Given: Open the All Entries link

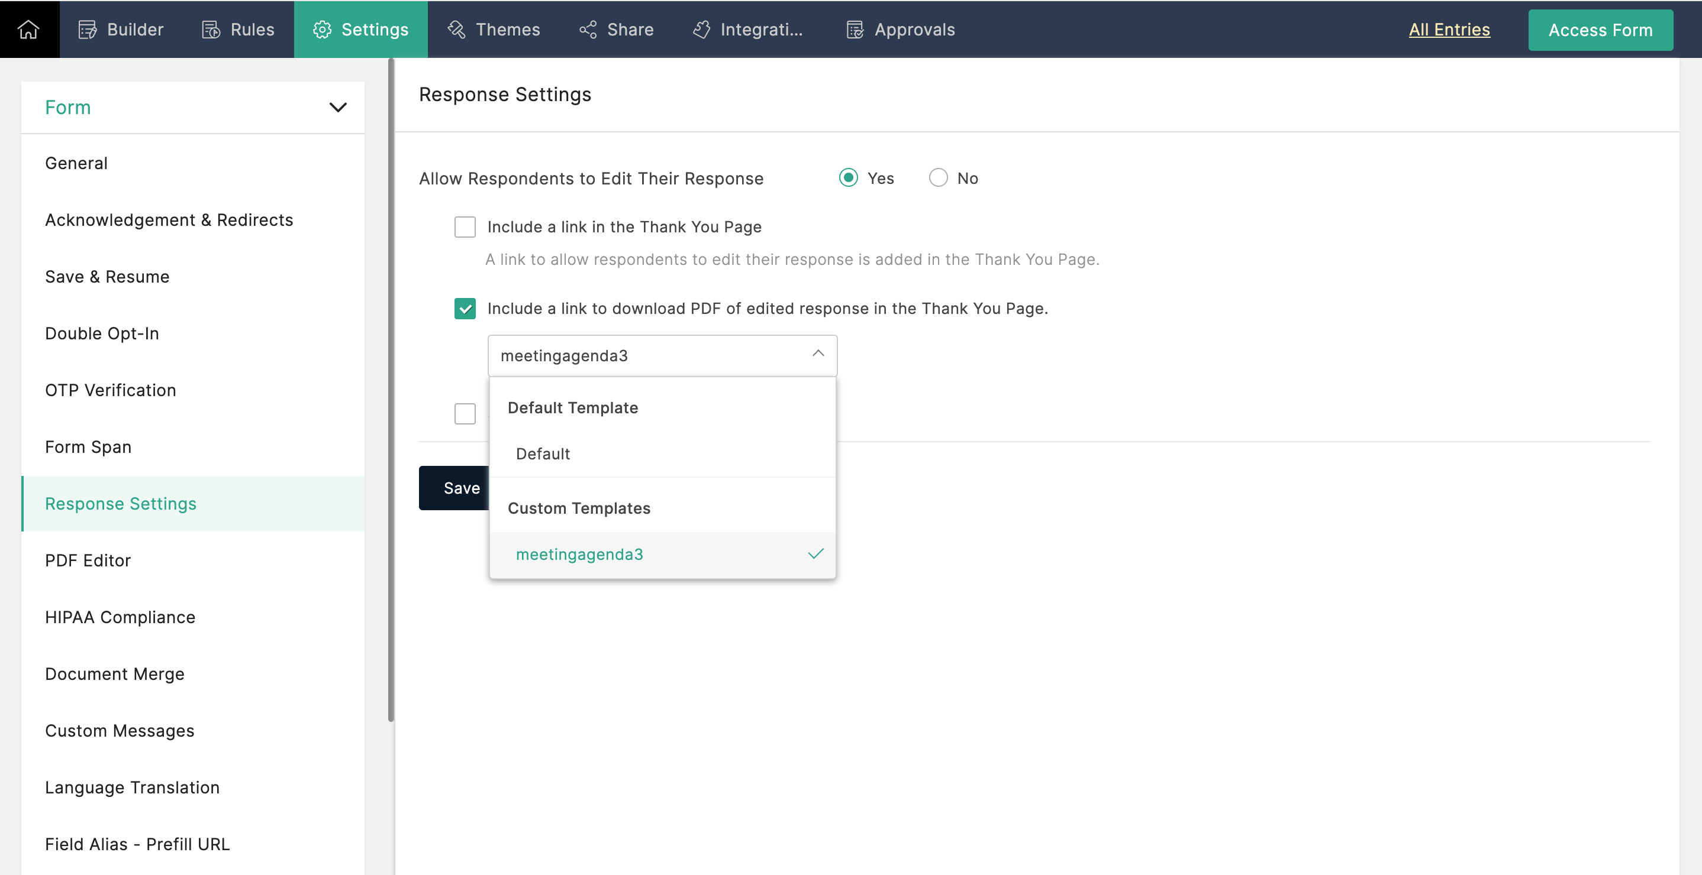Looking at the screenshot, I should pyautogui.click(x=1448, y=30).
